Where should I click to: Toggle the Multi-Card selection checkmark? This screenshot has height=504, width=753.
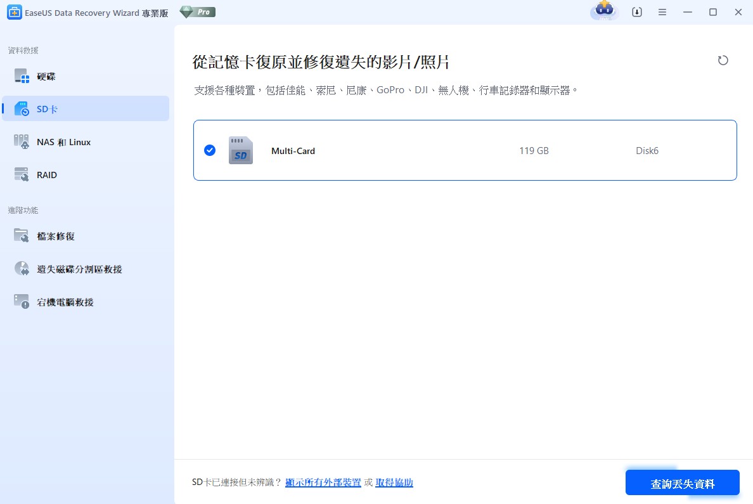[210, 150]
